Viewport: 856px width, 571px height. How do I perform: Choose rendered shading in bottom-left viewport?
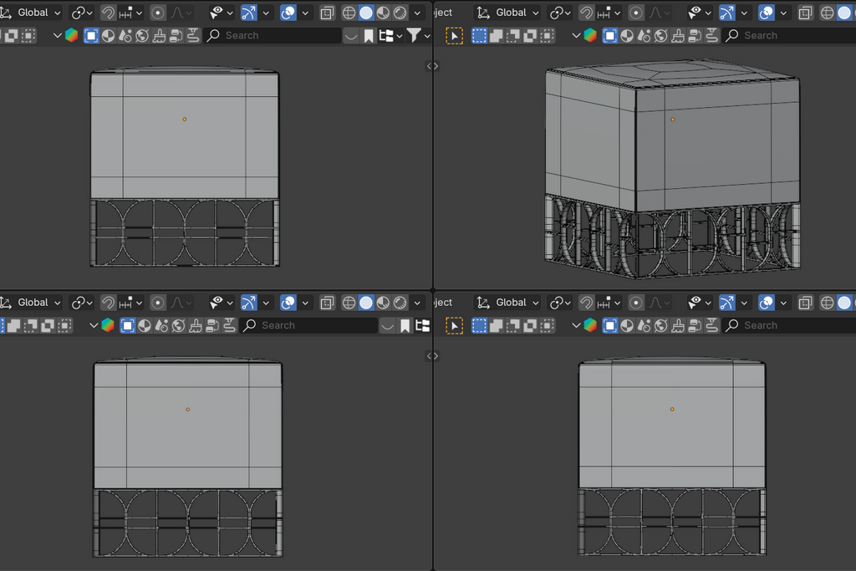(400, 303)
